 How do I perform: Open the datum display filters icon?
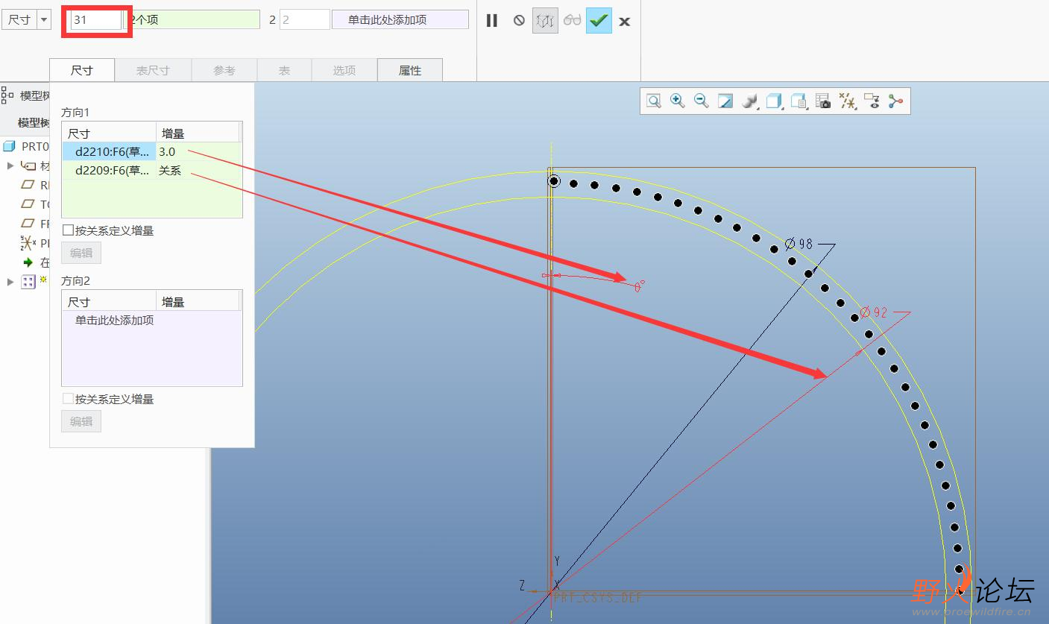847,101
